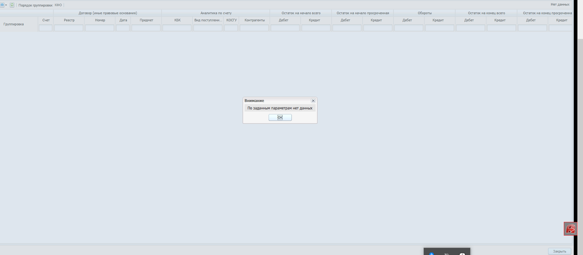The height and width of the screenshot is (255, 583).
Task: Click the Предмет column header
Action: pyautogui.click(x=147, y=20)
